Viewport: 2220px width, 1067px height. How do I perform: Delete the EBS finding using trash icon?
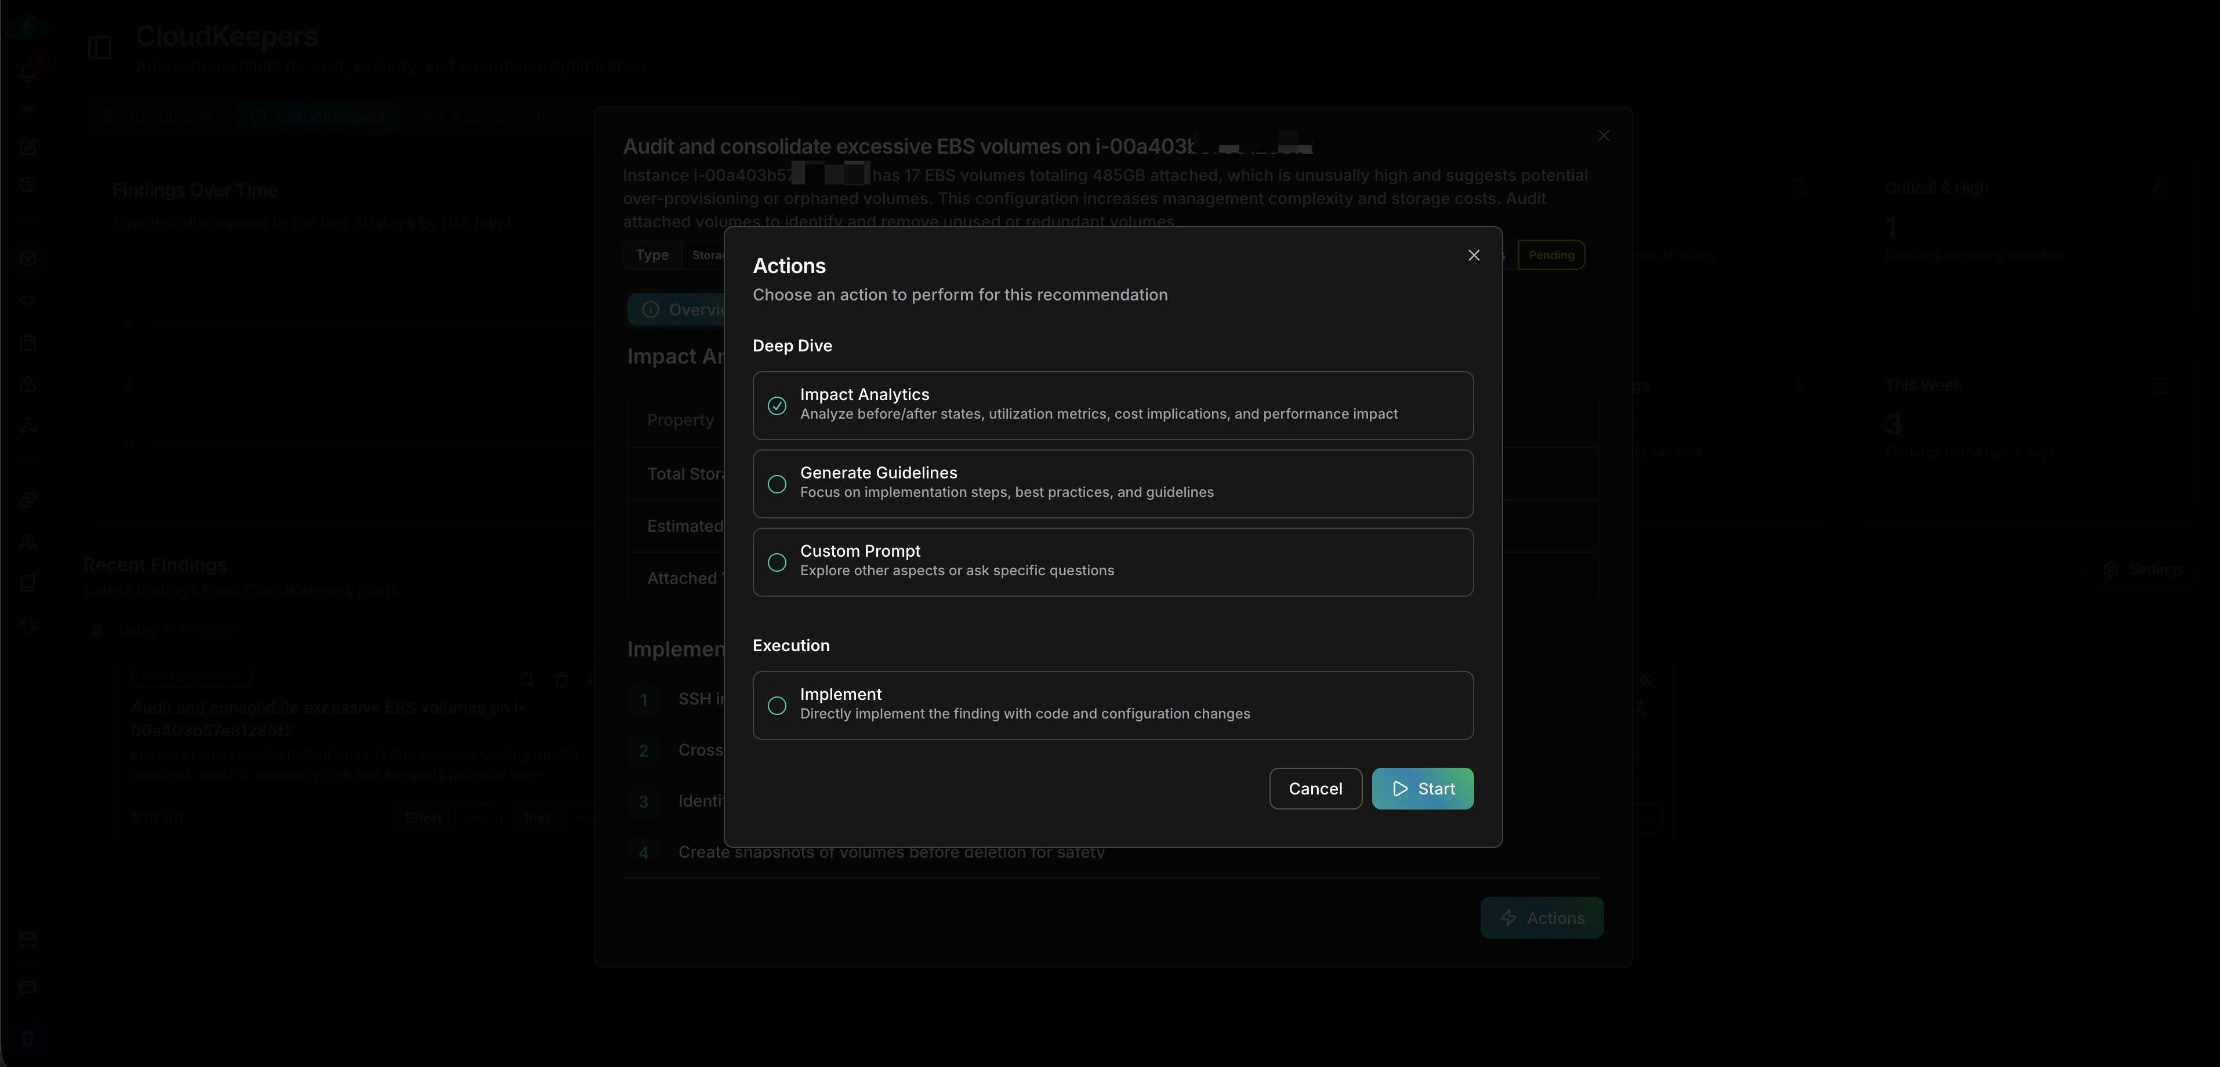point(561,679)
